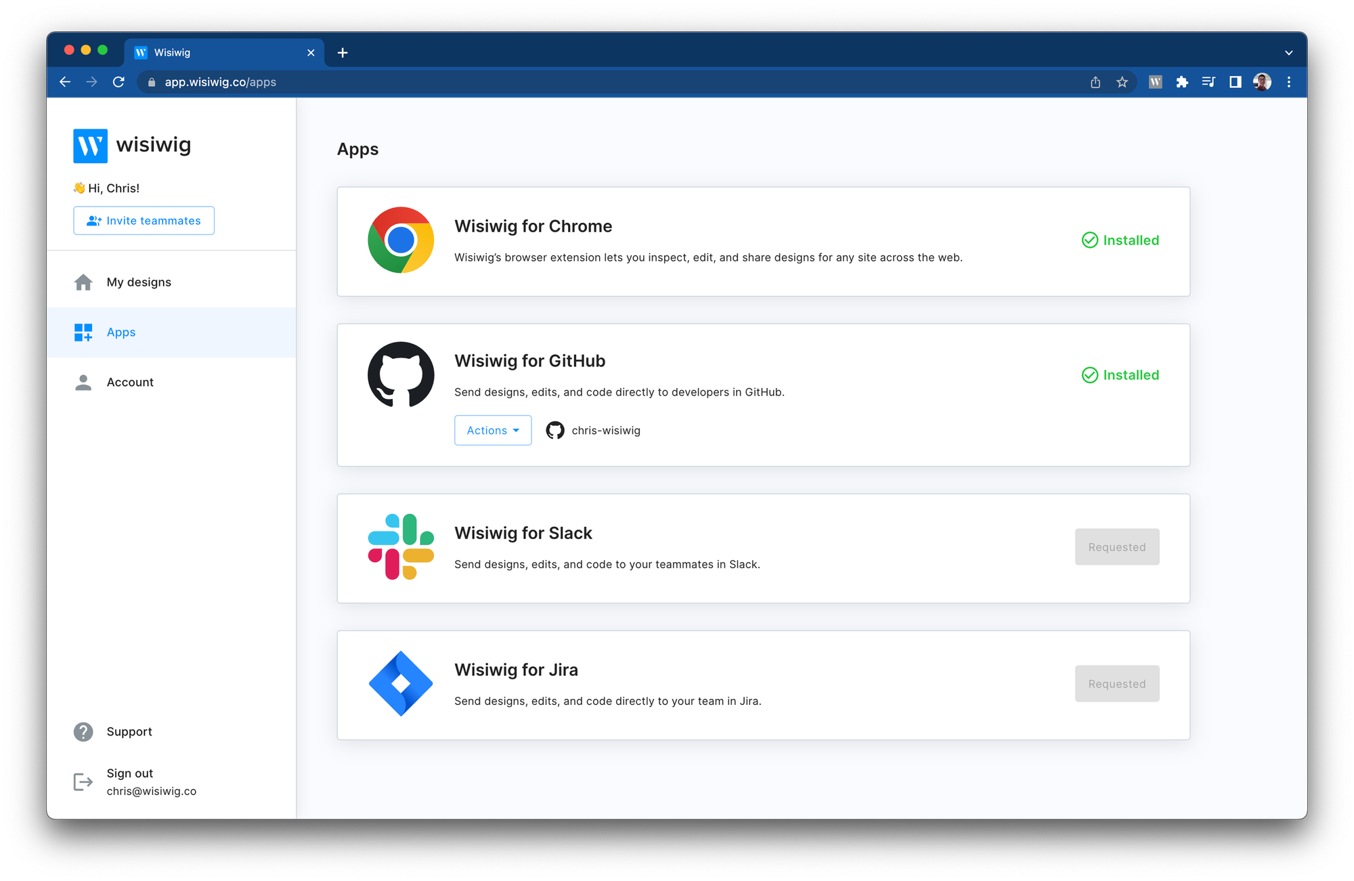Click the Wisiwig extension icon in toolbar
The width and height of the screenshot is (1354, 881).
1155,82
